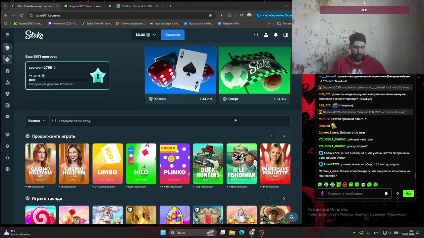The image size is (424, 238).
Task: Open the language globe icon in the sidebar
Action: pyautogui.click(x=7, y=169)
